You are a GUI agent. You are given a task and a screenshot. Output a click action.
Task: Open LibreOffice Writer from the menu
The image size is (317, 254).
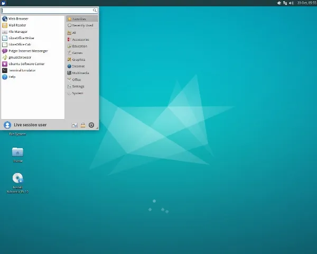[x=21, y=38]
